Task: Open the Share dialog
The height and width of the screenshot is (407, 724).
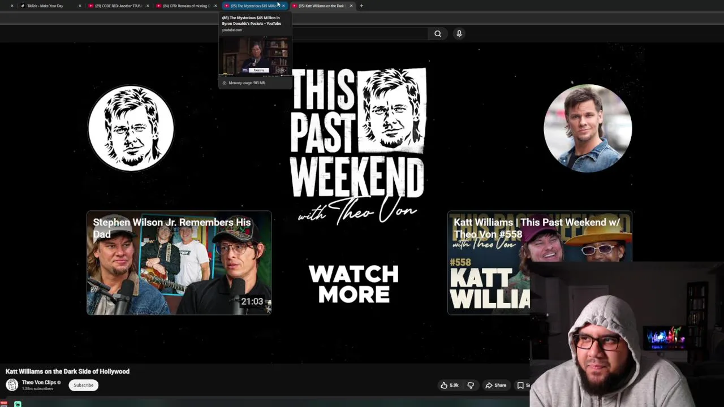Action: tap(496, 386)
